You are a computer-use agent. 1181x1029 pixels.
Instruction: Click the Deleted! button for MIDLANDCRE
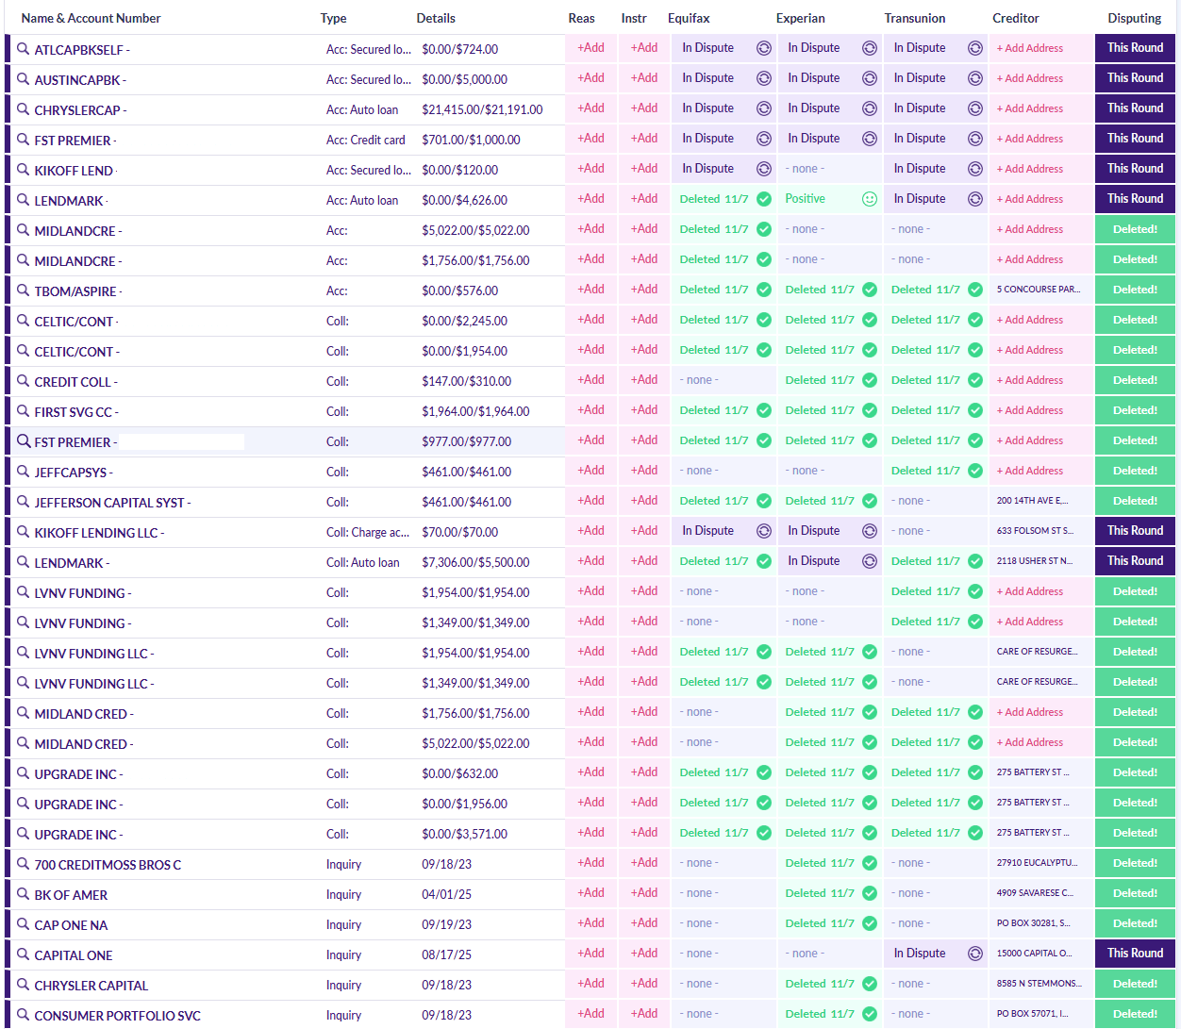[x=1135, y=229]
